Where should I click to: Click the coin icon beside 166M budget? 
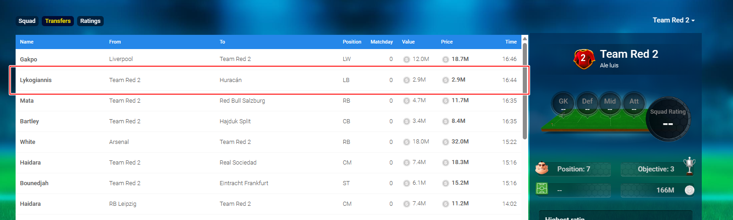click(x=689, y=190)
